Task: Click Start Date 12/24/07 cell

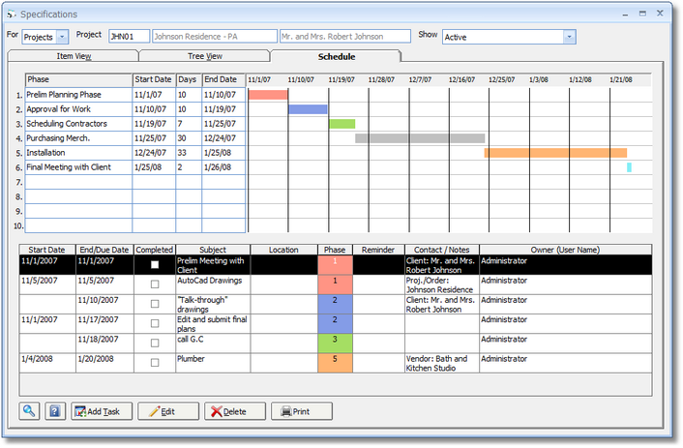Action: pyautogui.click(x=154, y=153)
